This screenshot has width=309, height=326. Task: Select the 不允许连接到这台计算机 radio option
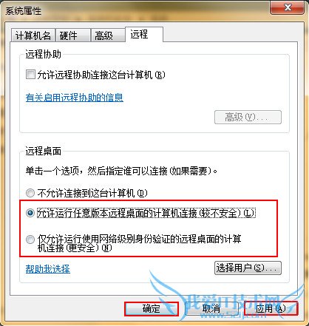[x=30, y=193]
